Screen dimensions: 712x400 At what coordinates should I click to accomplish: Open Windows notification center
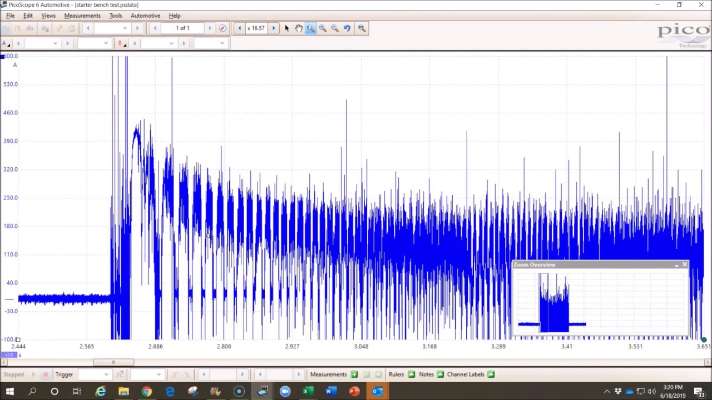pos(700,392)
